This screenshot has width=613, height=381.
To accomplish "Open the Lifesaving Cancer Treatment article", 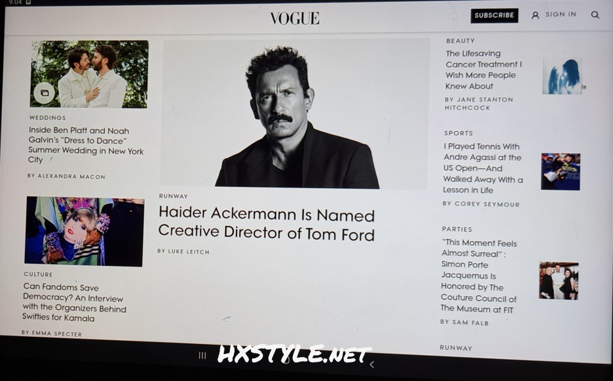I will pos(483,69).
